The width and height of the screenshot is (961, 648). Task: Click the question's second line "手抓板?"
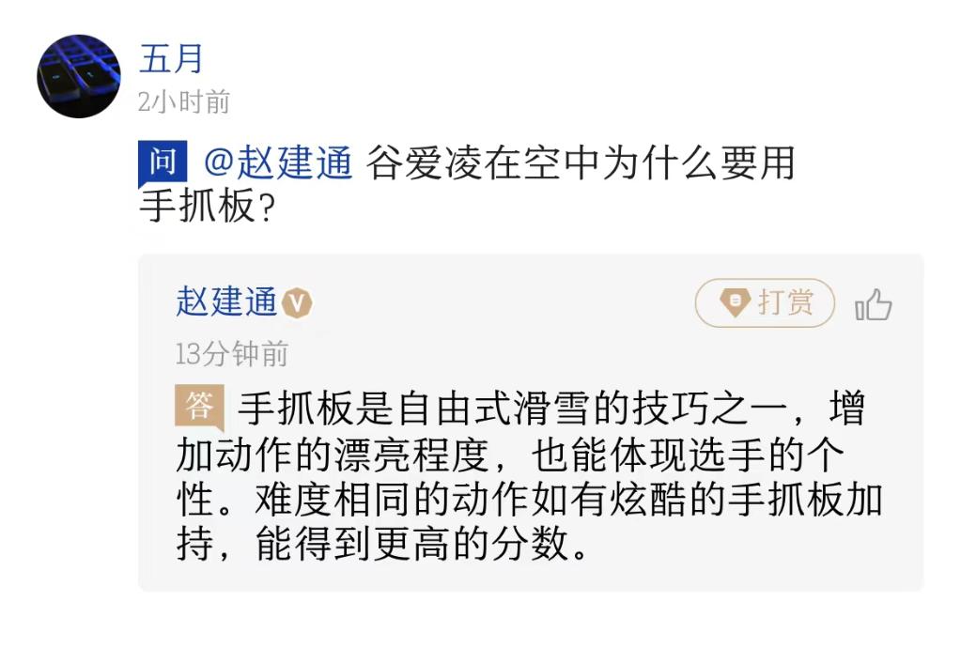(206, 208)
